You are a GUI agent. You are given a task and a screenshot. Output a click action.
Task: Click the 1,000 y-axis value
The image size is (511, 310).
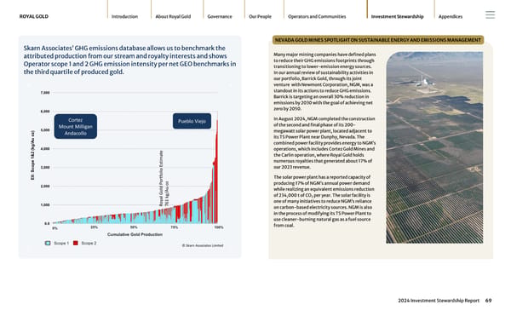tap(45, 205)
